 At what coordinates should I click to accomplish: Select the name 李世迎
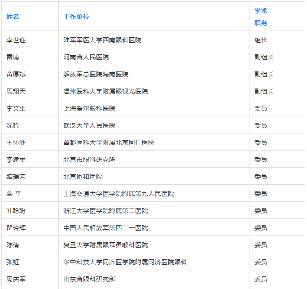16,40
